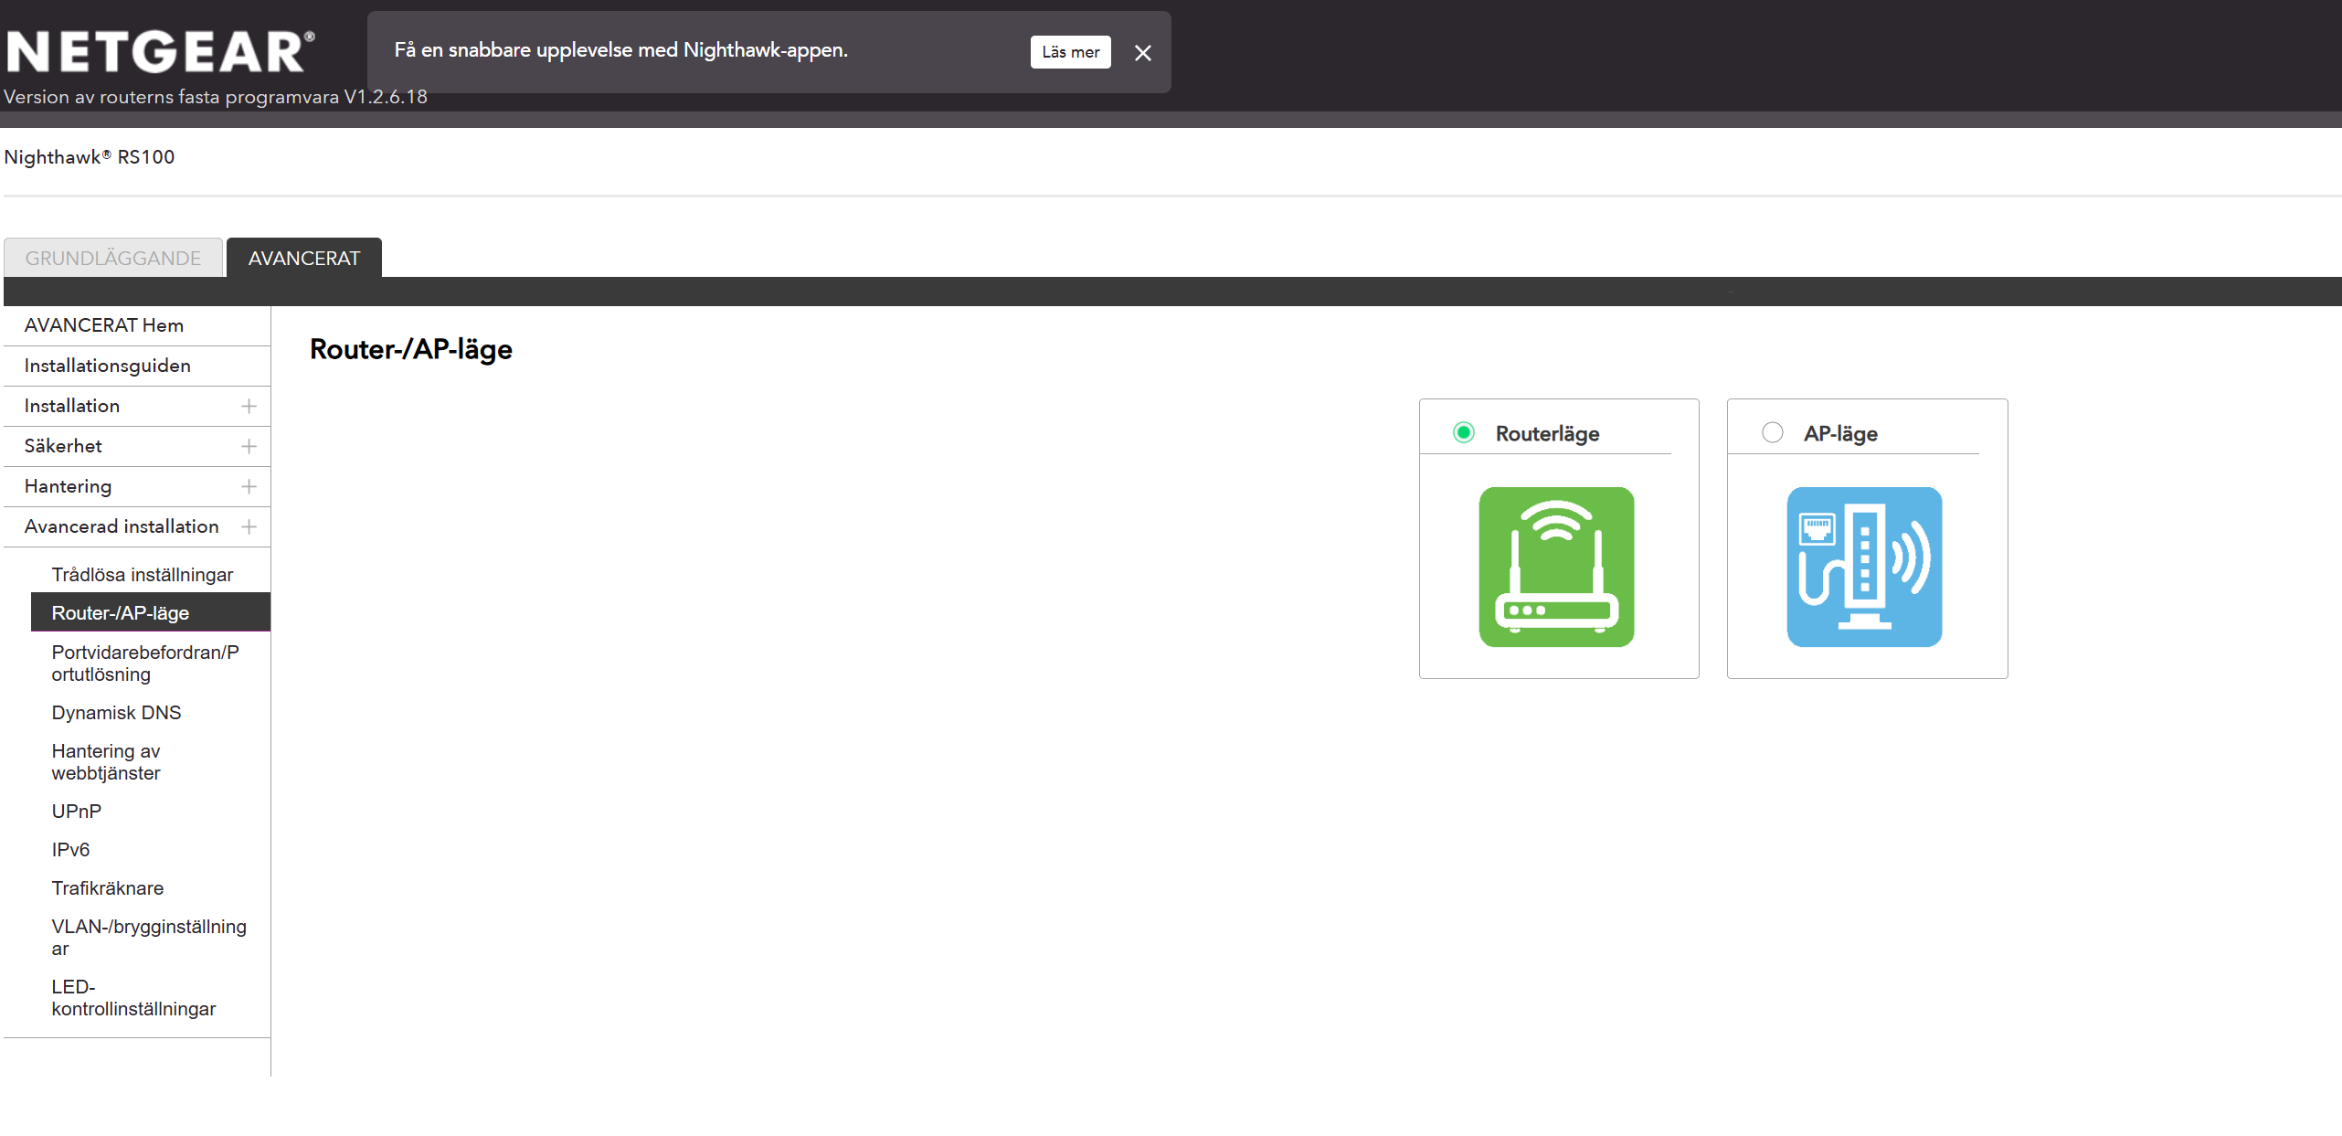Click the AP-läge label text
This screenshot has width=2342, height=1136.
tap(1840, 433)
